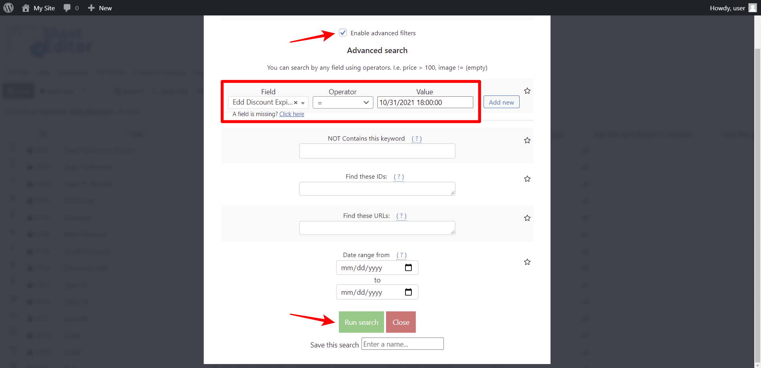Open the calendar picker for Date range from
761x368 pixels.
coord(408,267)
